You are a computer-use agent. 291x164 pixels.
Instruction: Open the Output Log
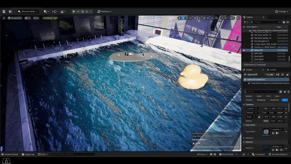click(x=28, y=154)
